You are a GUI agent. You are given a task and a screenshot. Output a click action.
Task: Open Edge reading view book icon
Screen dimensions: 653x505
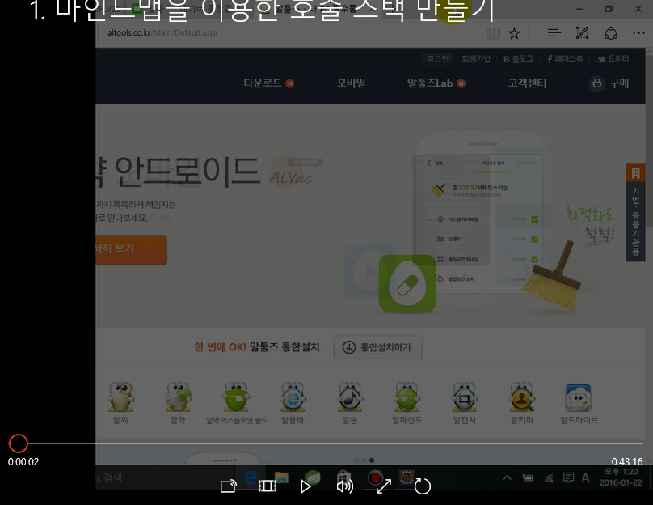(x=494, y=33)
